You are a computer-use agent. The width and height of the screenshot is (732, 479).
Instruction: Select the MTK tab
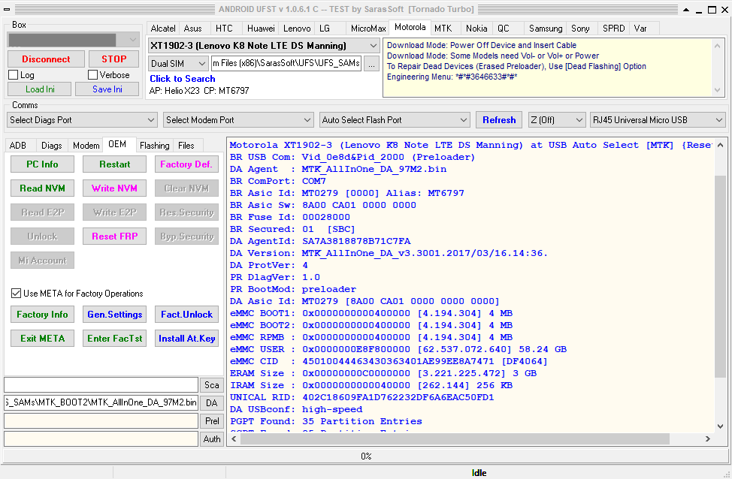coord(443,29)
